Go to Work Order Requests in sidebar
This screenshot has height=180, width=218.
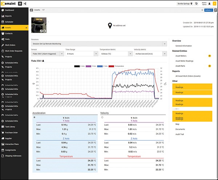tap(15, 51)
